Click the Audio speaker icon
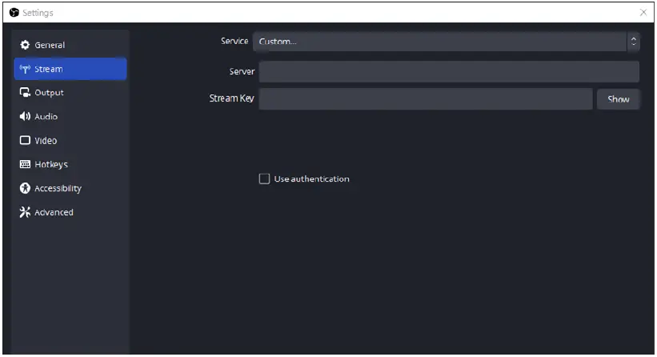The image size is (657, 357). pyautogui.click(x=25, y=117)
